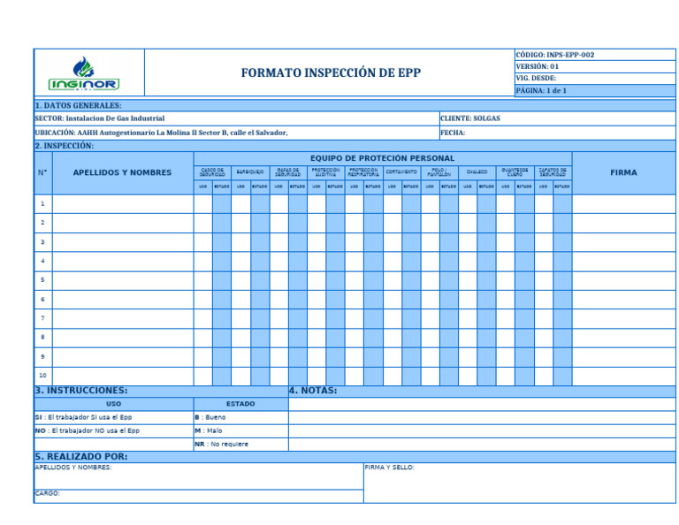Click the GAFAS DE SEGURIDAD column header
The width and height of the screenshot is (679, 525).
point(288,172)
